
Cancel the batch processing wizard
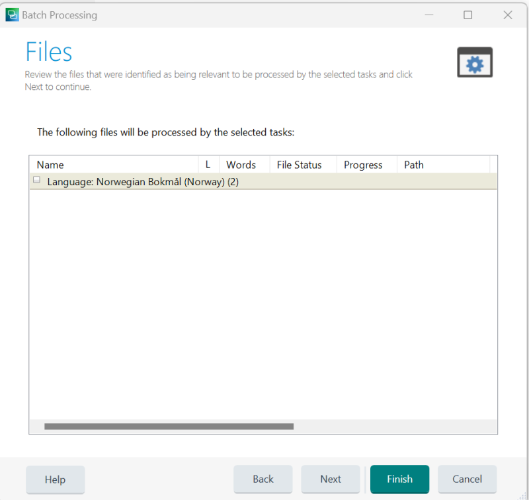click(467, 479)
